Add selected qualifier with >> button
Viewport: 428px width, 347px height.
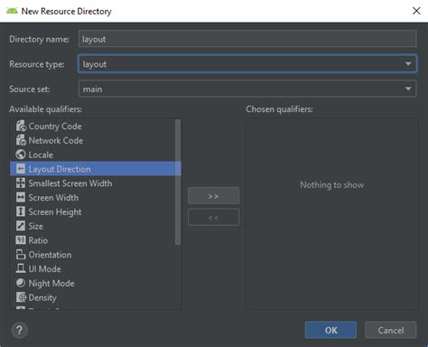(x=213, y=196)
